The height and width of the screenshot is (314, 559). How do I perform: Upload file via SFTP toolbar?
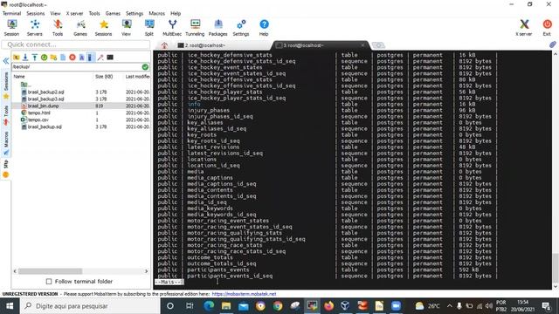click(35, 58)
